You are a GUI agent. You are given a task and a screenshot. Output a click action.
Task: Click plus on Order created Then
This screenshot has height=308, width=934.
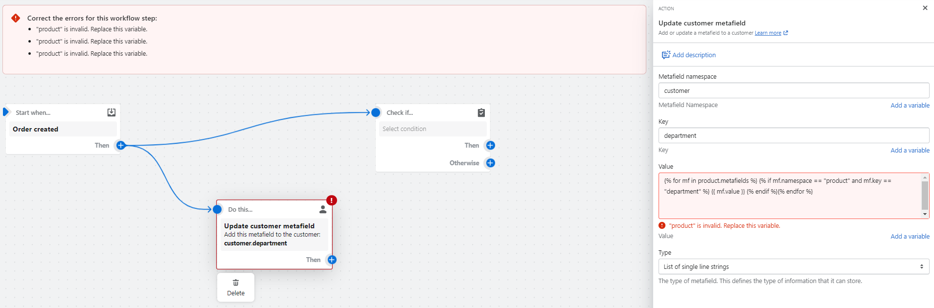point(121,145)
